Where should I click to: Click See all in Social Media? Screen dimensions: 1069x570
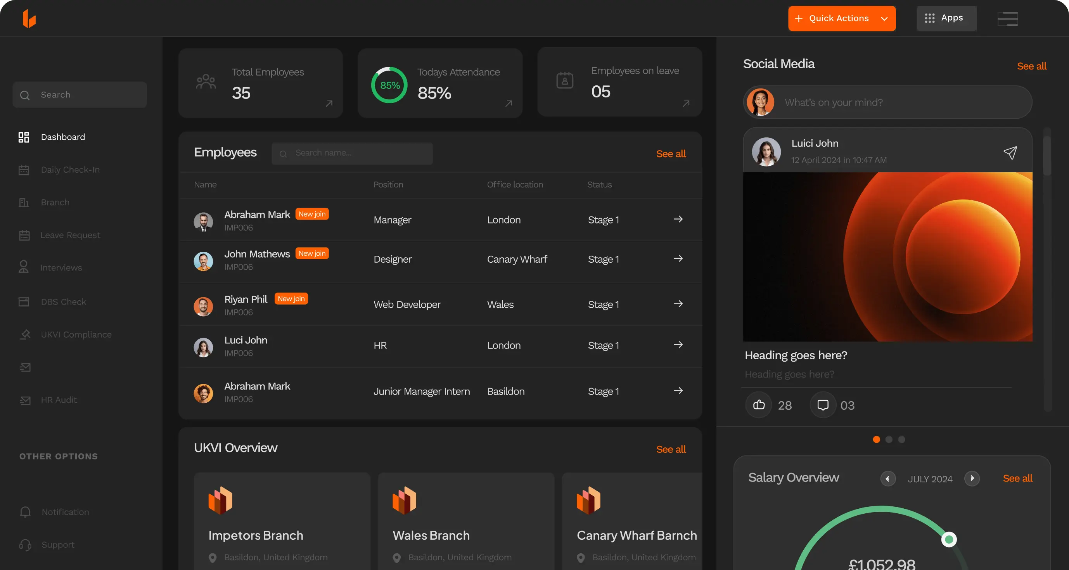point(1032,66)
